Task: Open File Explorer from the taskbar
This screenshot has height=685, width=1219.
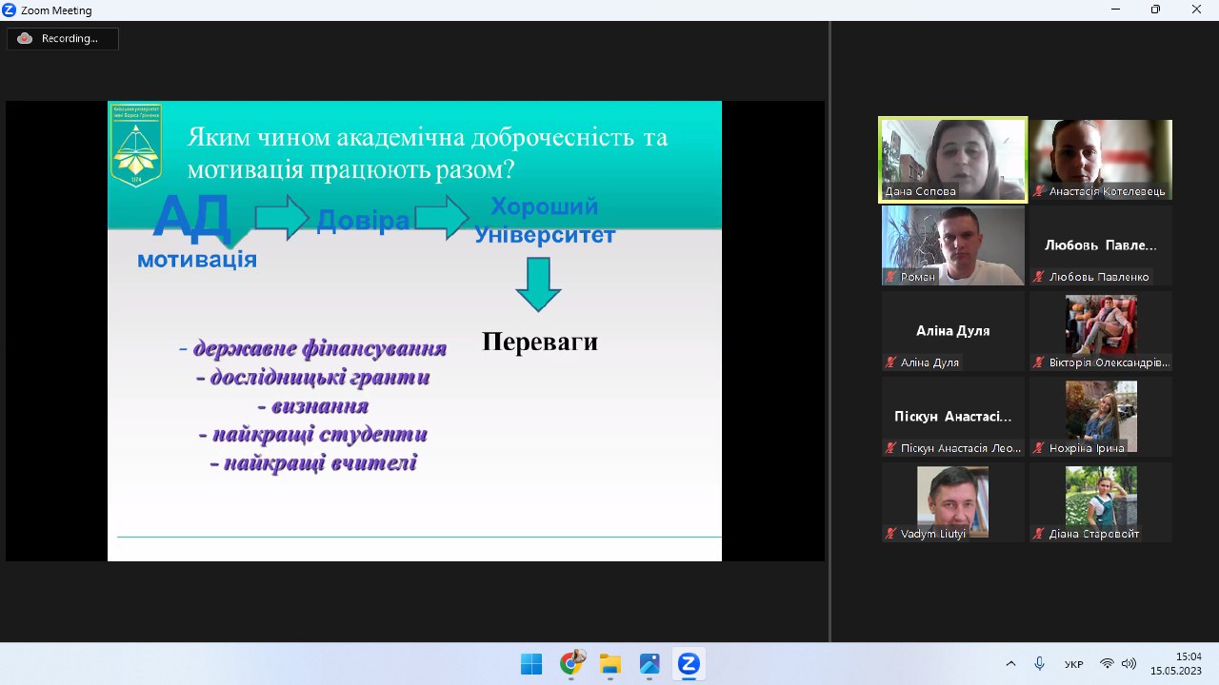Action: pos(610,664)
